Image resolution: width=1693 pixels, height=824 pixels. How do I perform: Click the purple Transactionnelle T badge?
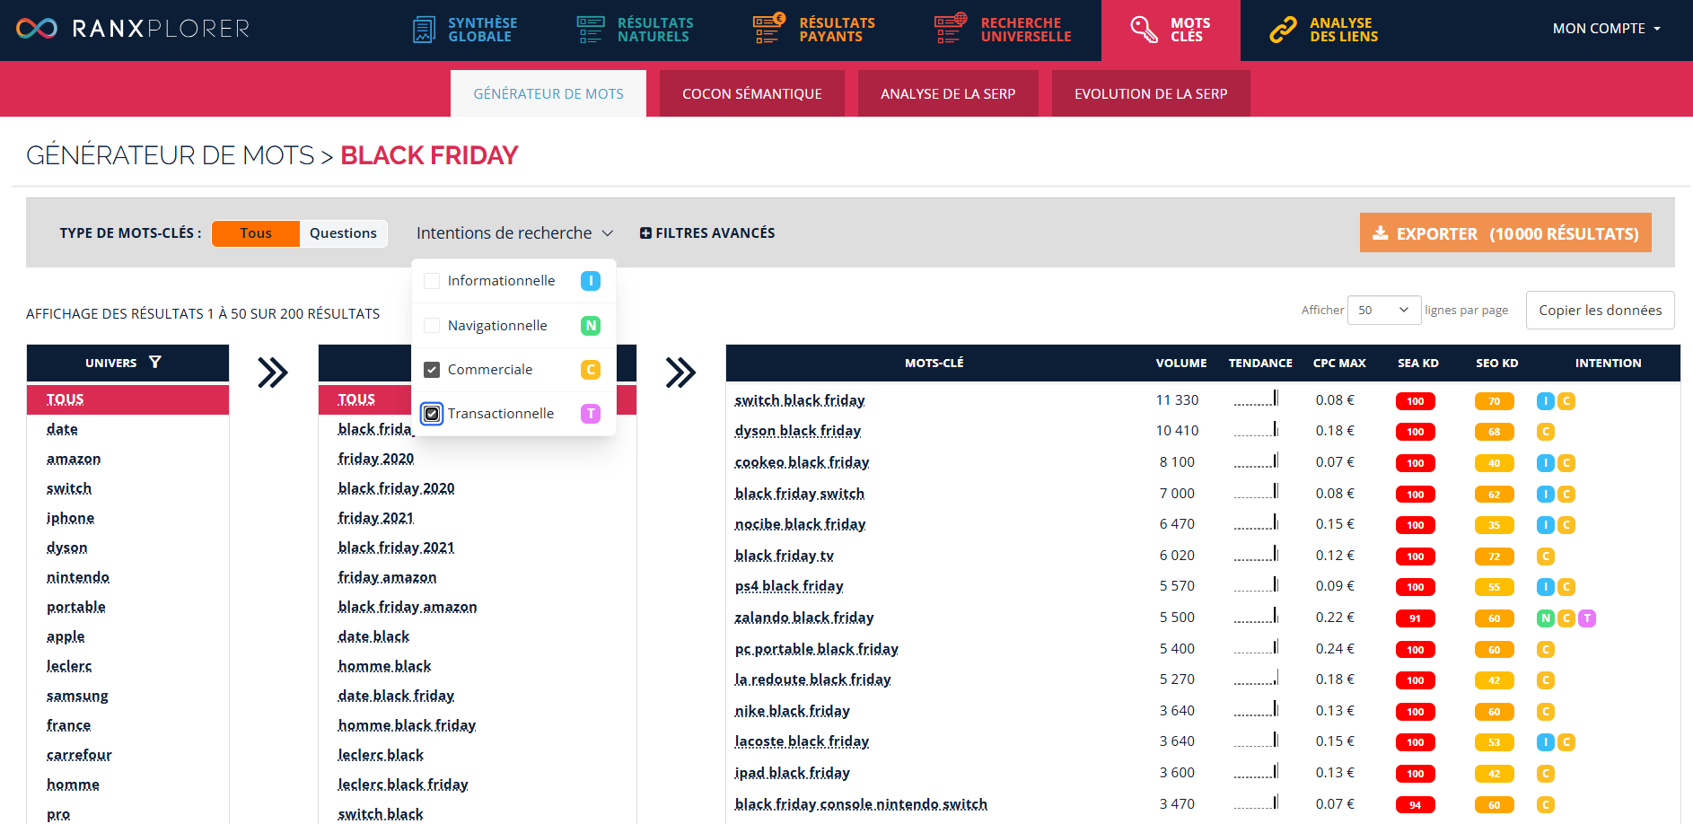tap(591, 414)
